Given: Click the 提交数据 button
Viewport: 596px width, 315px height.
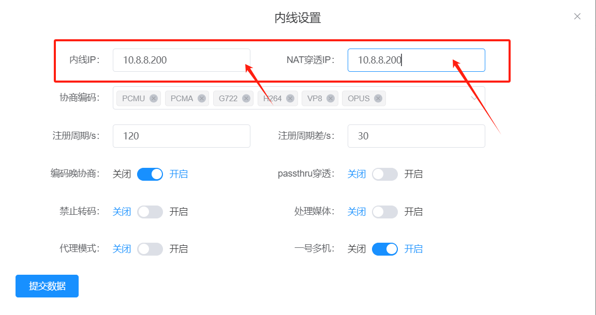Looking at the screenshot, I should [x=47, y=286].
